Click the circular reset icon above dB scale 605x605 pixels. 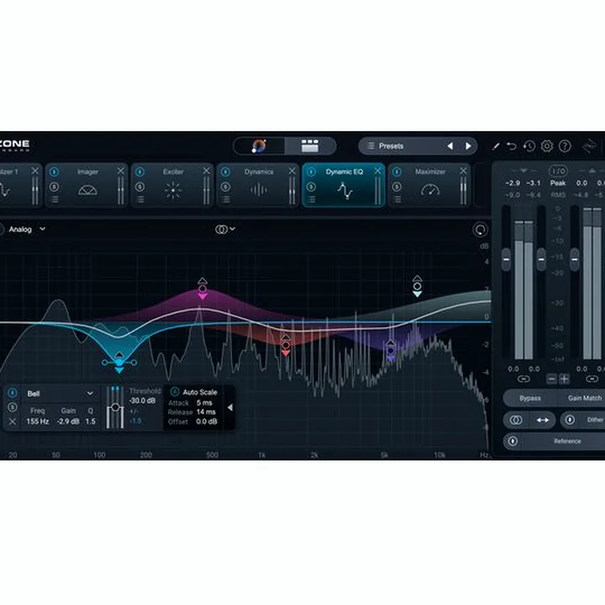[480, 230]
